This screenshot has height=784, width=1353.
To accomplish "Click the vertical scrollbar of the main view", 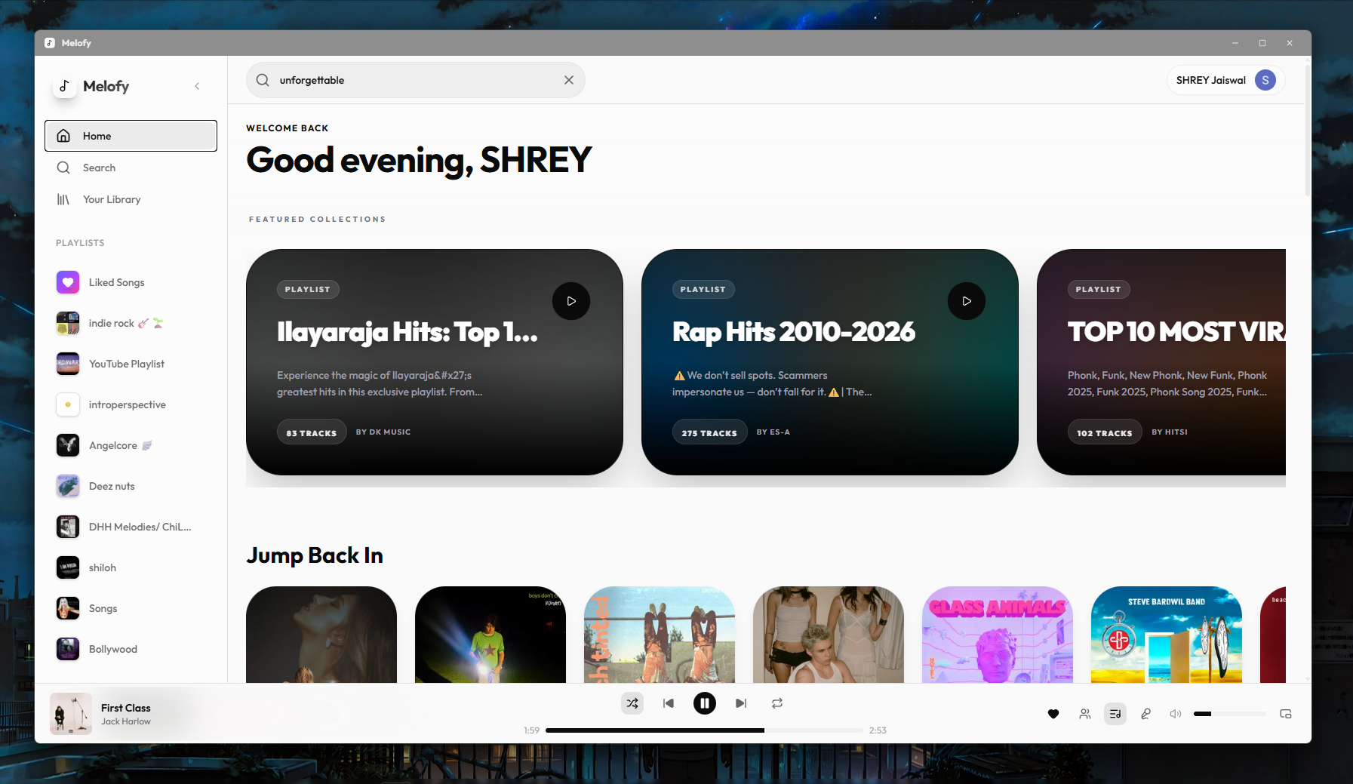I will click(1308, 132).
